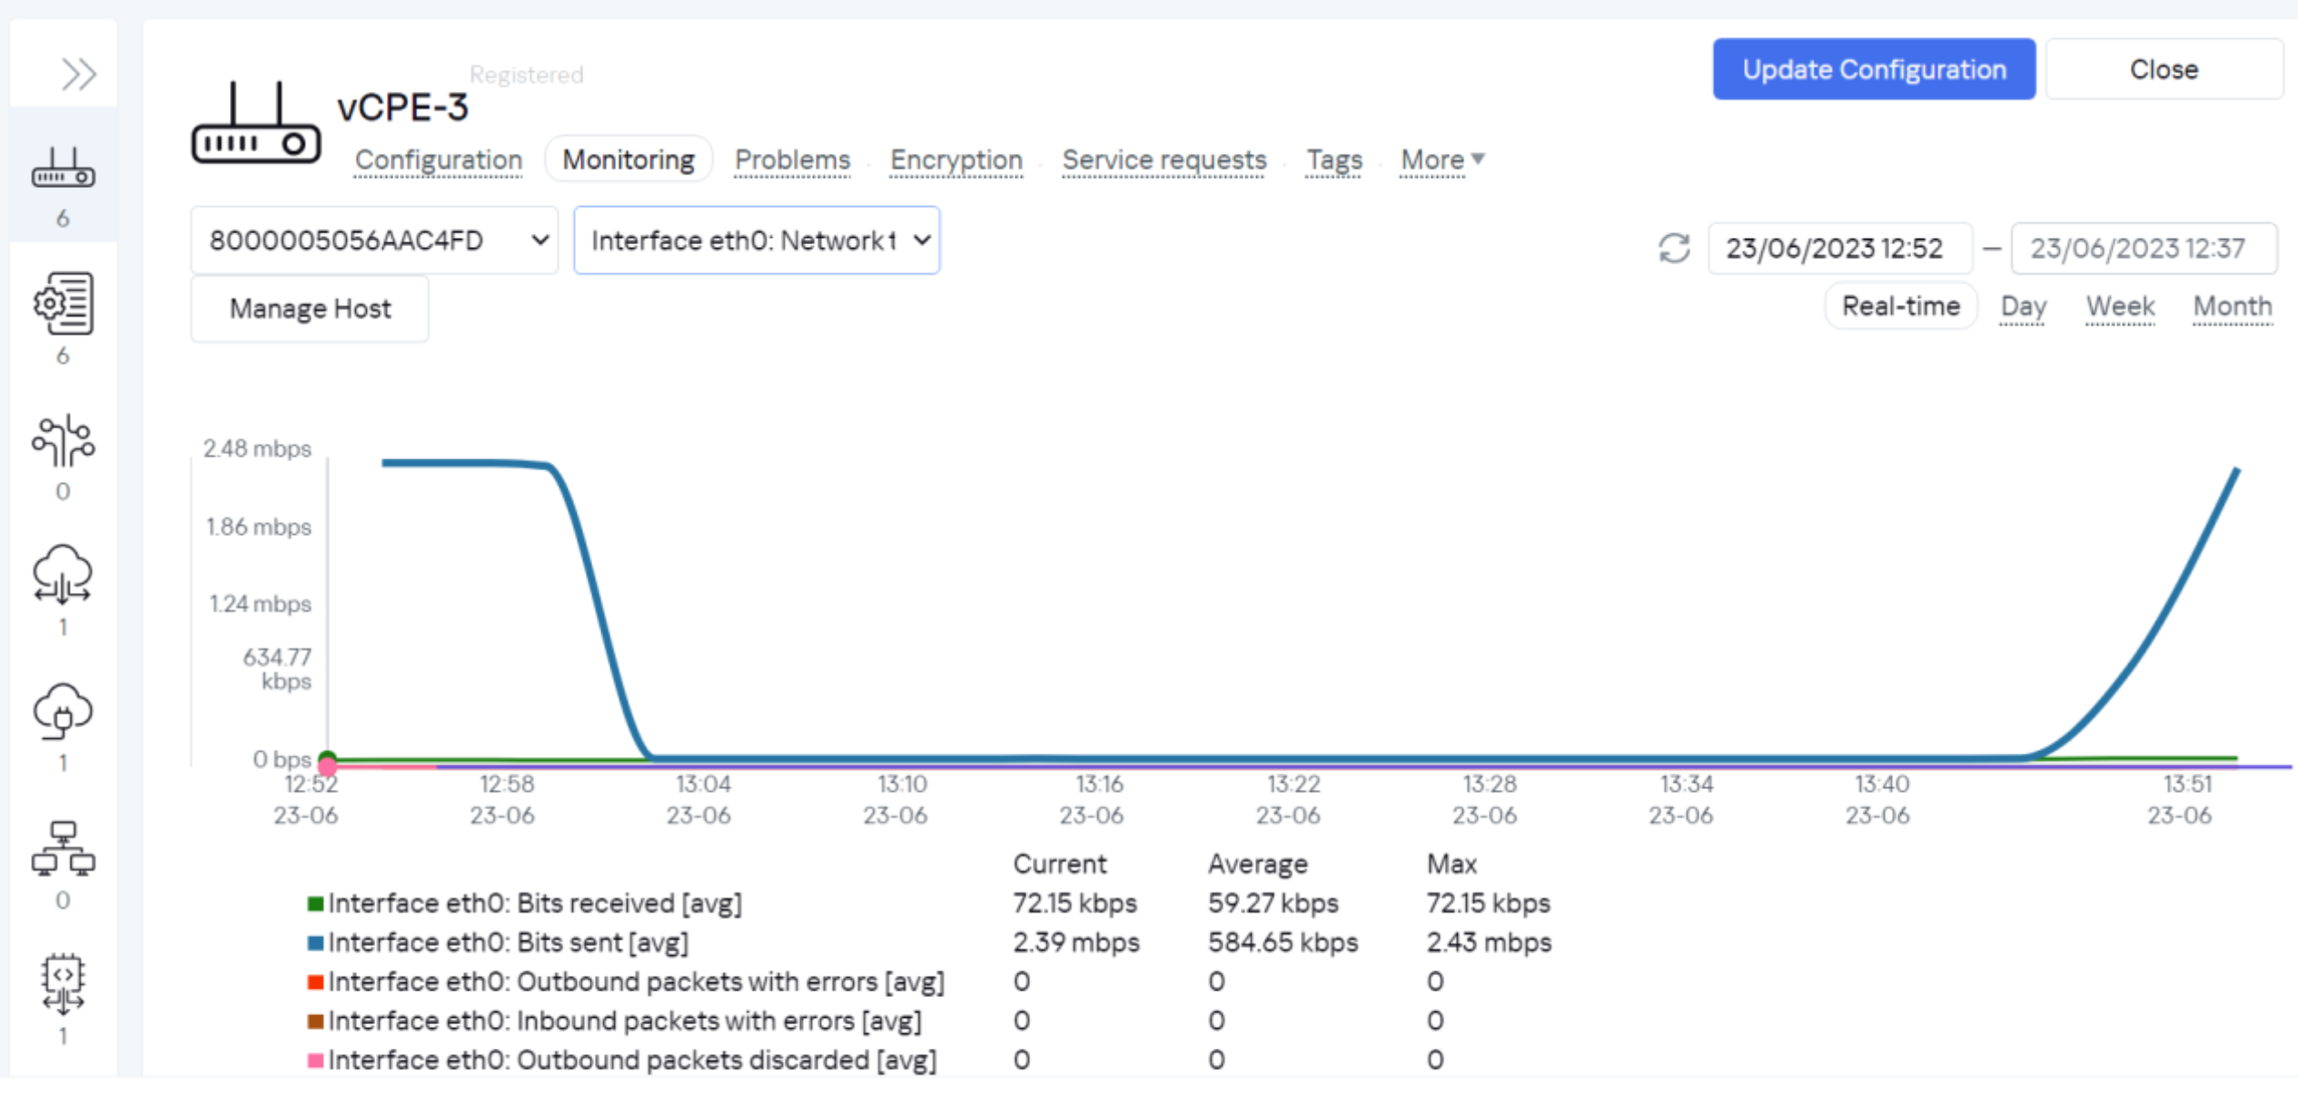2298x1095 pixels.
Task: Open the Interface eth0: Network dropdown
Action: point(757,241)
